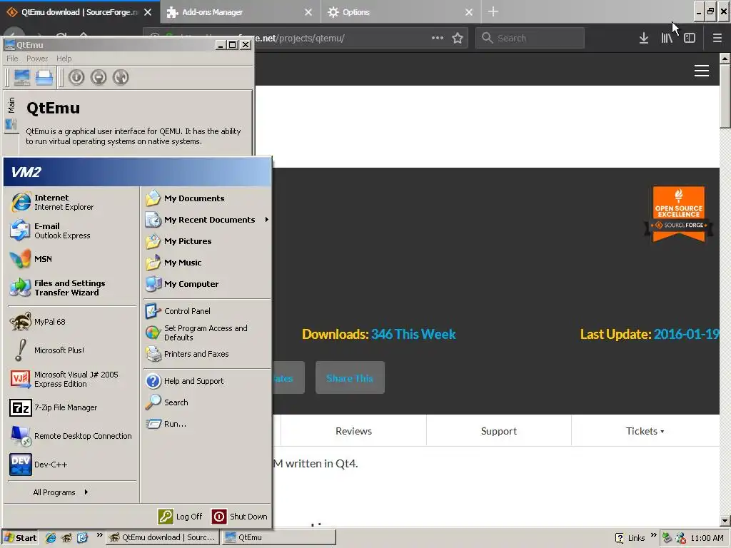Viewport: 731px width, 548px height.
Task: Click the third quick launch icon in taskbar
Action: pos(83,538)
